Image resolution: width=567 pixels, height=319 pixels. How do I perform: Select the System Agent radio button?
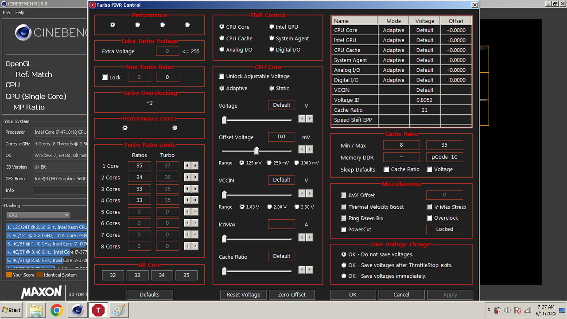point(272,38)
